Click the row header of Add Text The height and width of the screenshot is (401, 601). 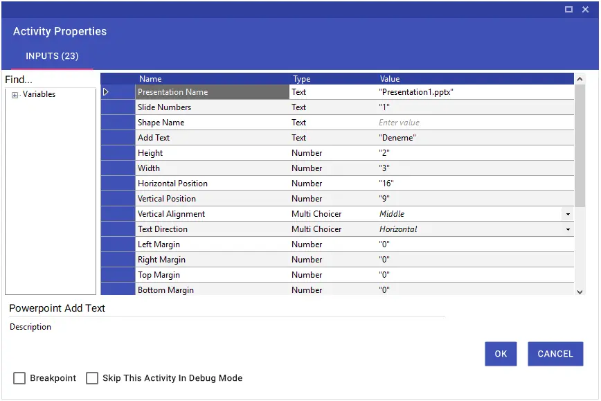pyautogui.click(x=118, y=138)
